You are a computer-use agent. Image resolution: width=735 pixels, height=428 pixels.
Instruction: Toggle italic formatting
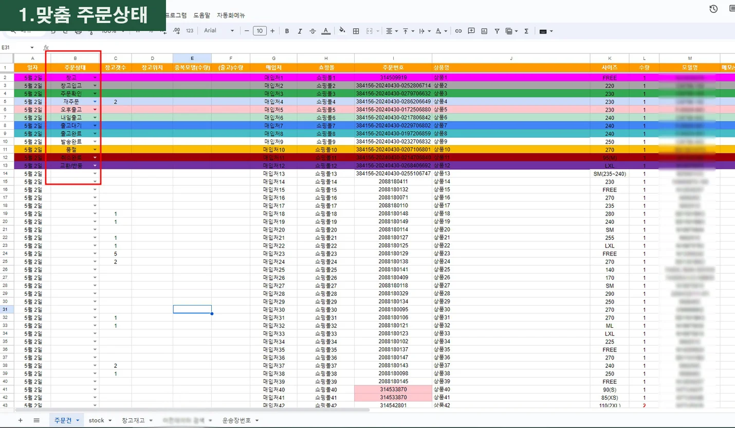coord(300,31)
